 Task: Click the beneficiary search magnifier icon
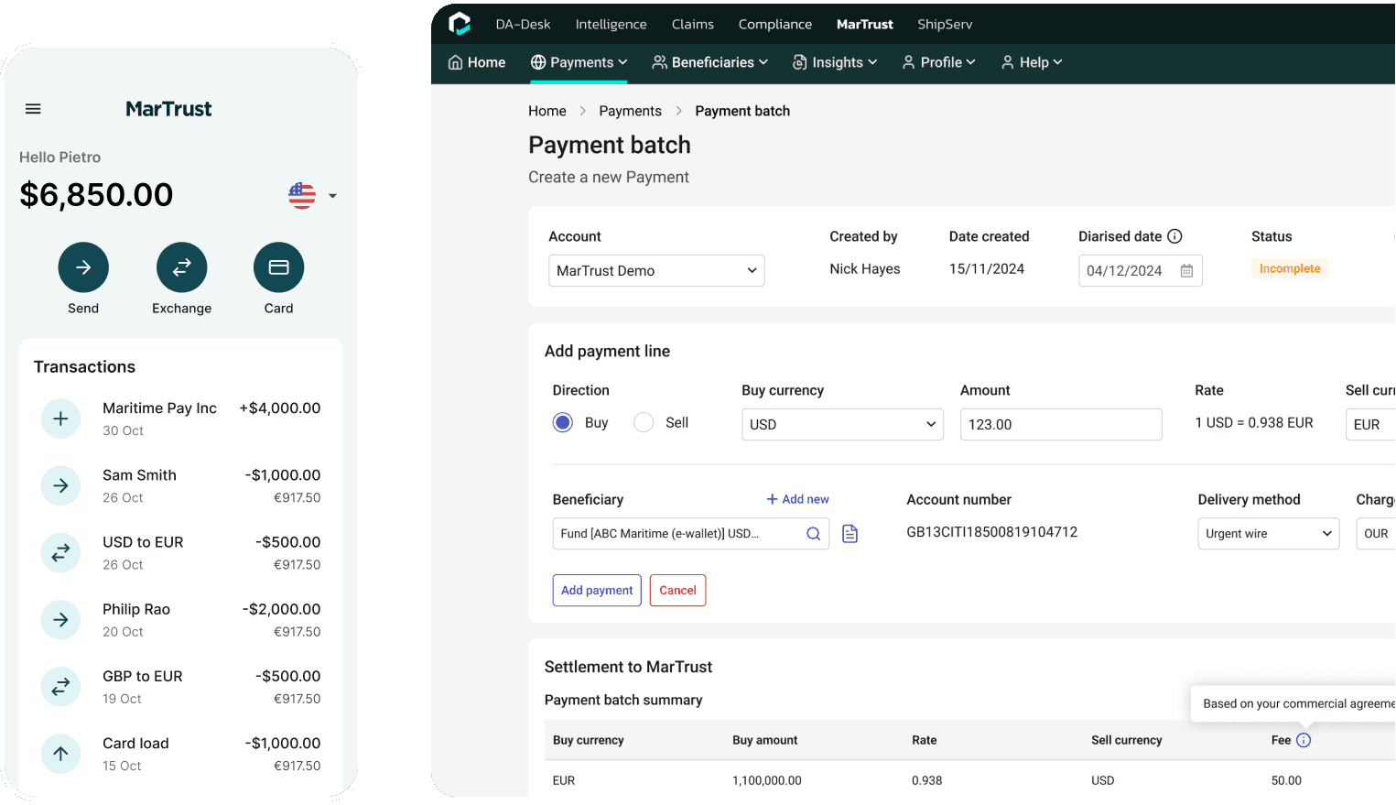coord(813,533)
